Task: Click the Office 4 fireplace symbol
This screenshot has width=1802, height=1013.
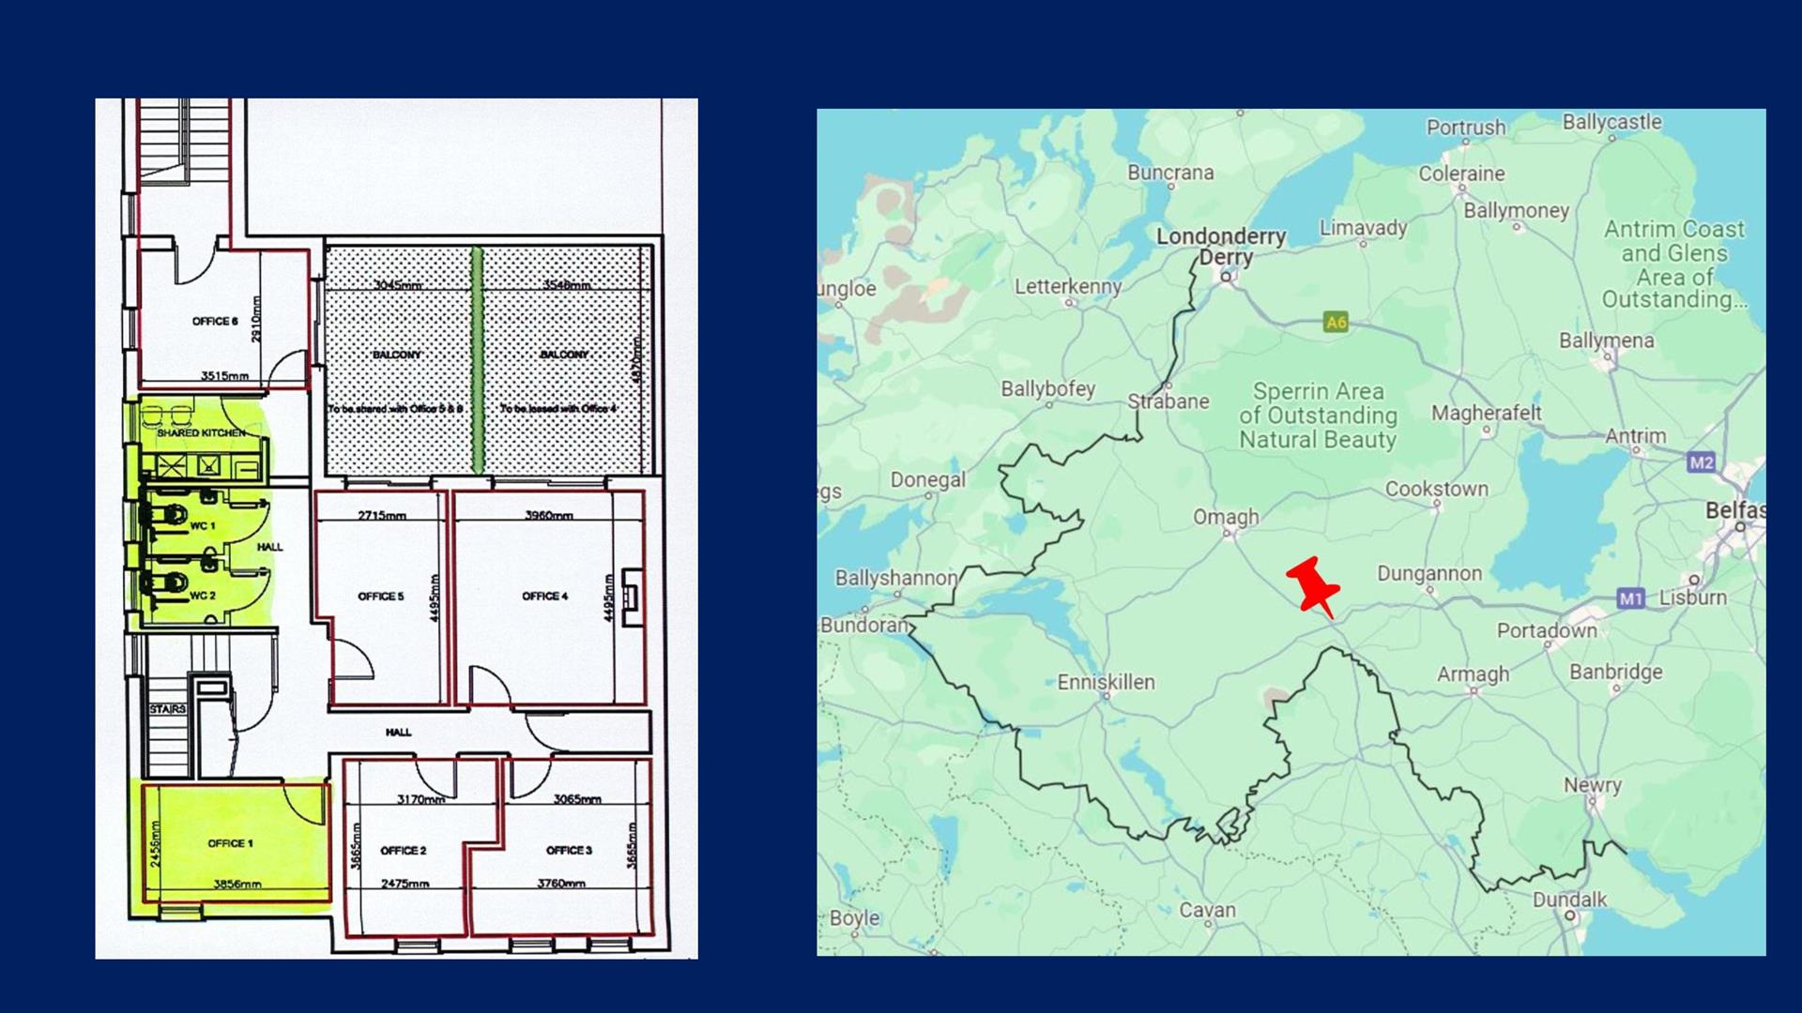Action: [x=632, y=597]
